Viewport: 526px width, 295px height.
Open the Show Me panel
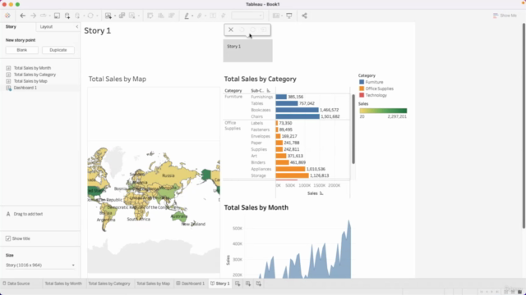(x=505, y=16)
